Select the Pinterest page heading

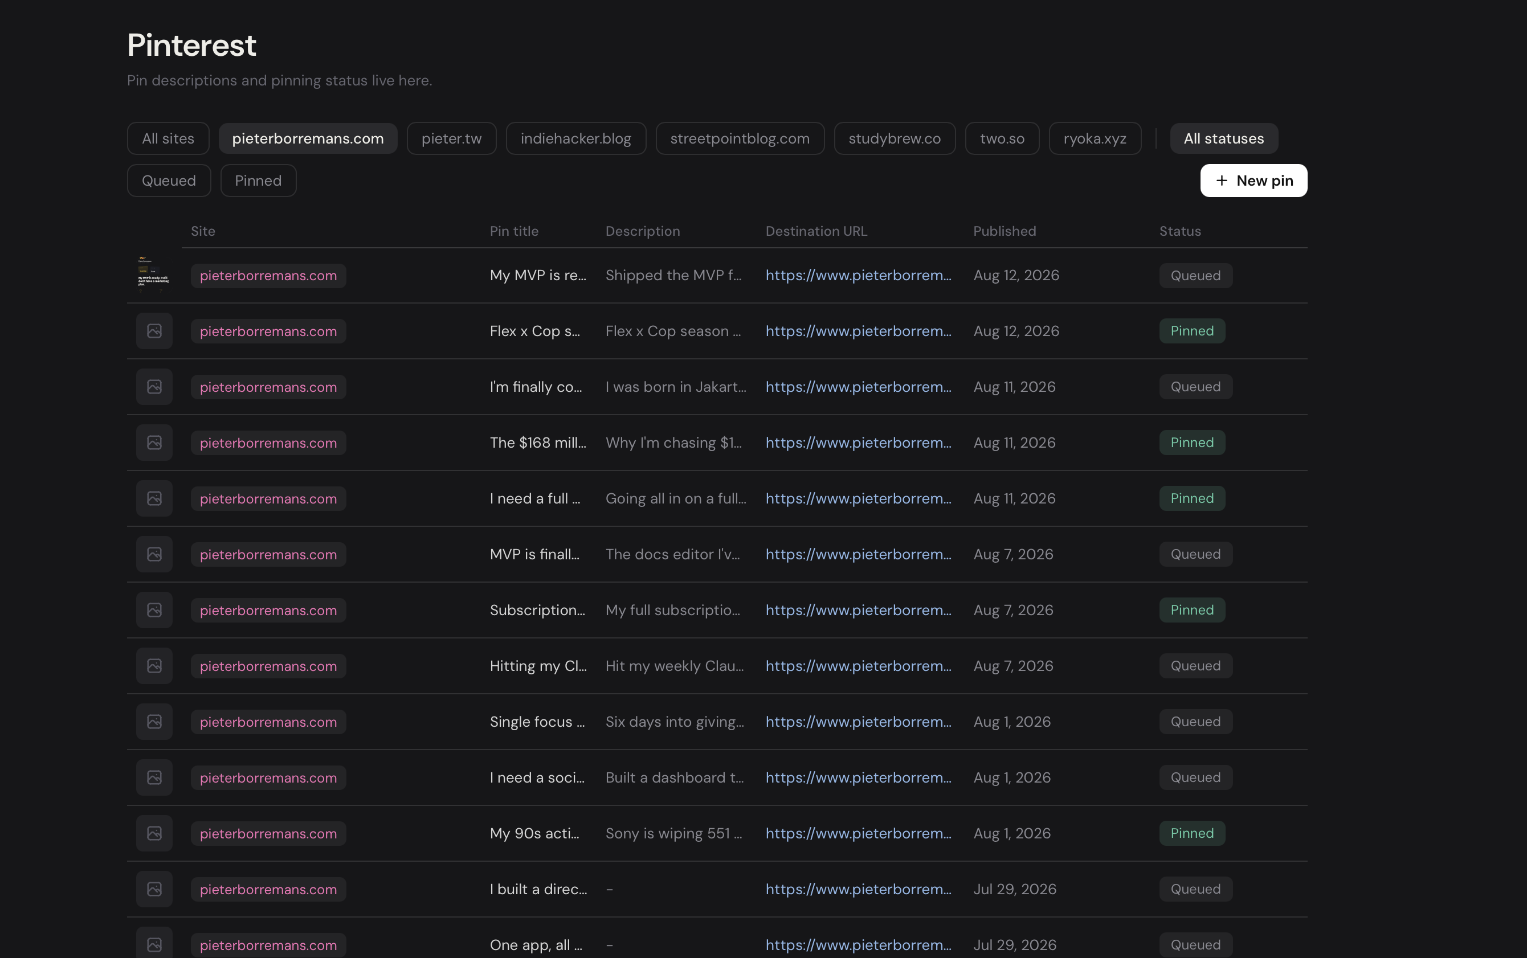[191, 45]
